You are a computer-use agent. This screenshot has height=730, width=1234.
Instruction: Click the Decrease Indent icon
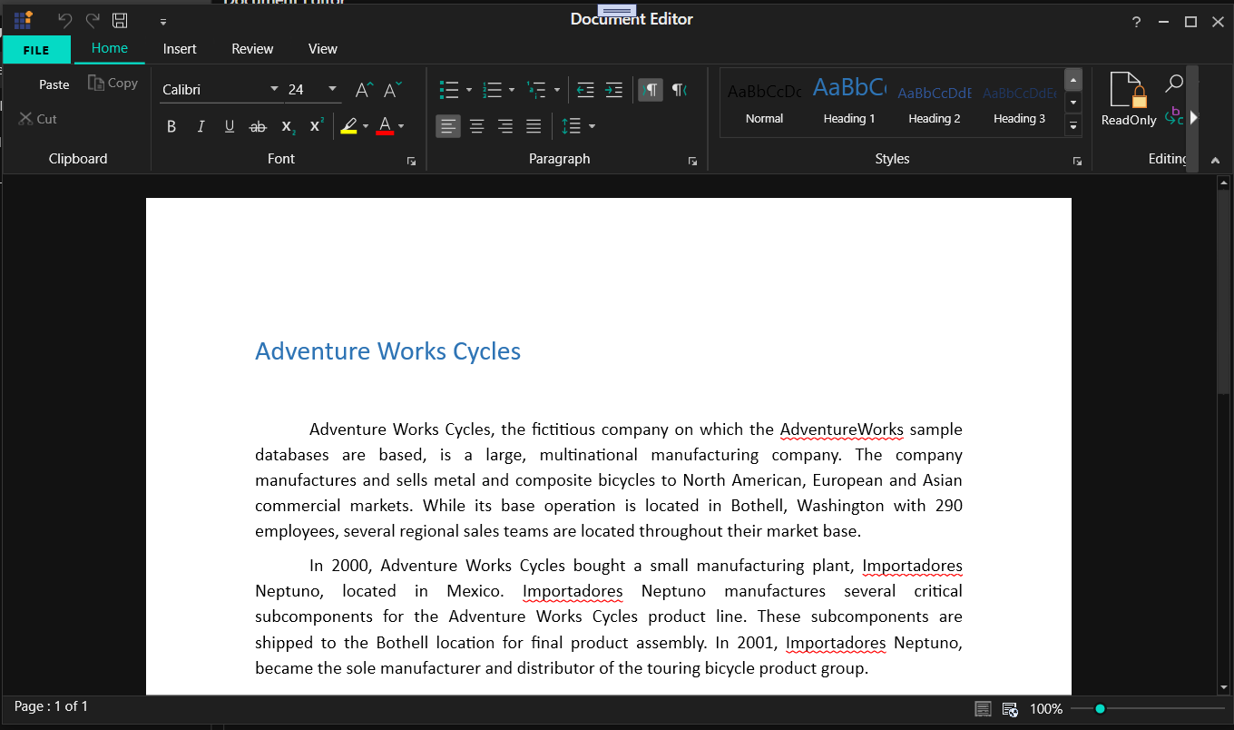(585, 89)
